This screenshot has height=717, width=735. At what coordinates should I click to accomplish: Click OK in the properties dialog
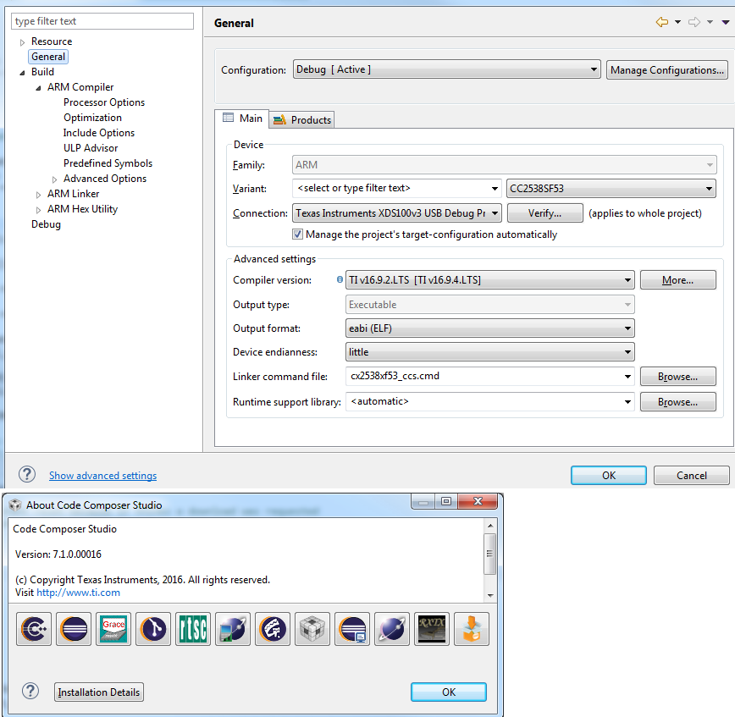[x=609, y=475]
